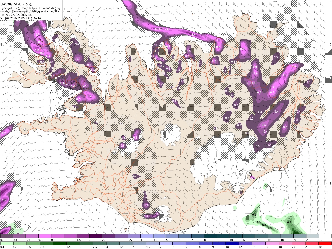
Task: Click the white snow swatch after 30
Action: point(326,236)
